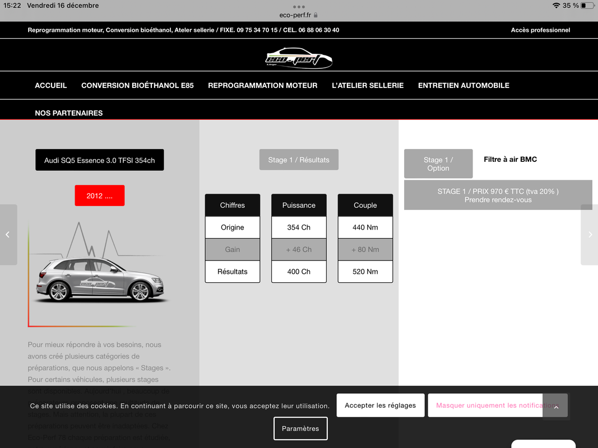This screenshot has height=448, width=598.
Task: Click the 354 Ch cell
Action: [299, 227]
